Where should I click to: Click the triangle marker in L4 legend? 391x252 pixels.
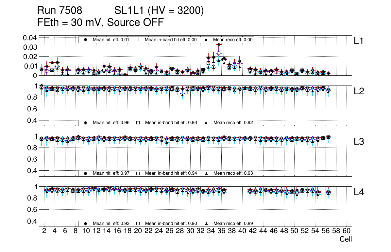point(206,224)
